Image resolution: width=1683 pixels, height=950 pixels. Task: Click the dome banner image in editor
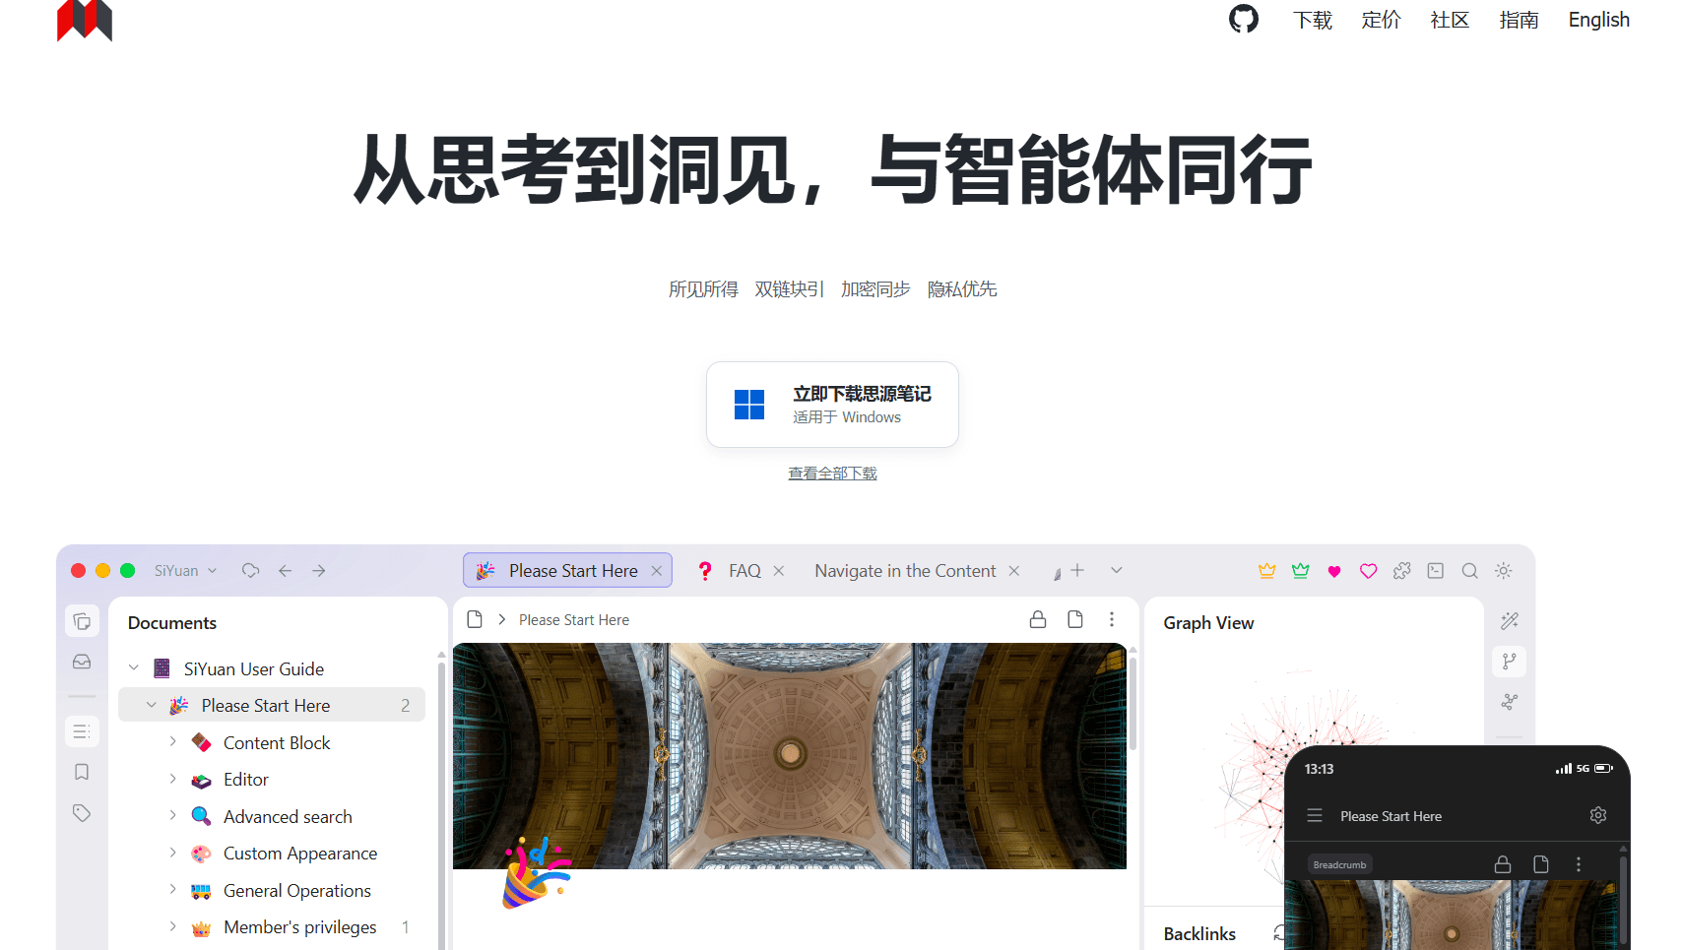click(x=790, y=756)
